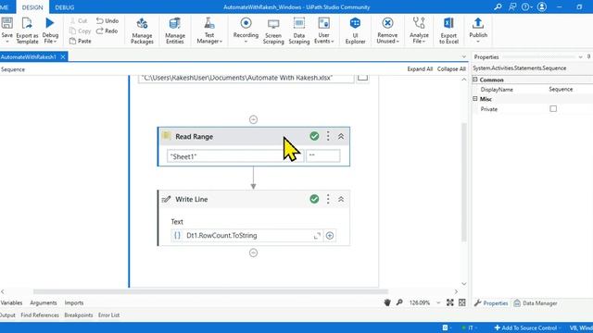Open zoom percentage dropdown

(438, 302)
